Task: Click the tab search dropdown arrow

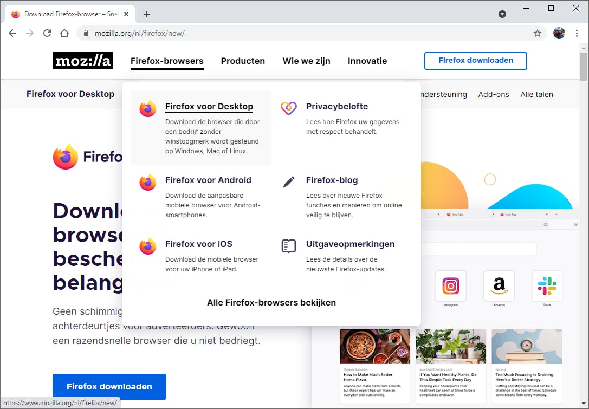Action: [502, 14]
